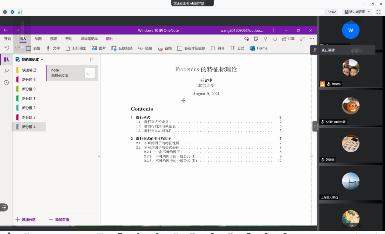385x234 pixels.
Task: Click the online video (在线视频) icon
Action: point(114,48)
